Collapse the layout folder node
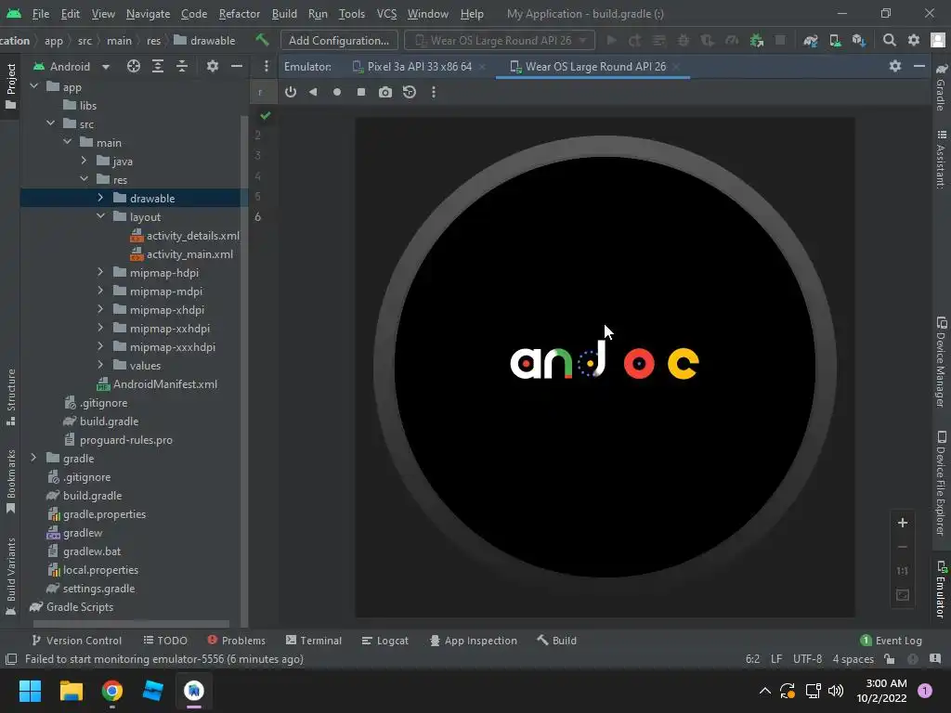The width and height of the screenshot is (951, 713). click(100, 216)
